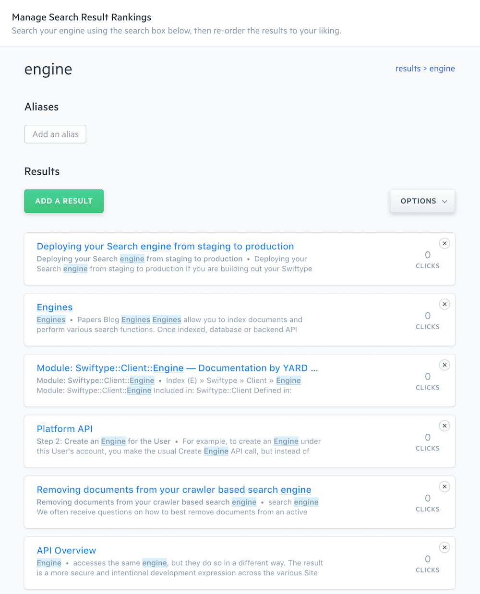The height and width of the screenshot is (594, 480).
Task: Remove the Engines result with X icon
Action: point(445,304)
